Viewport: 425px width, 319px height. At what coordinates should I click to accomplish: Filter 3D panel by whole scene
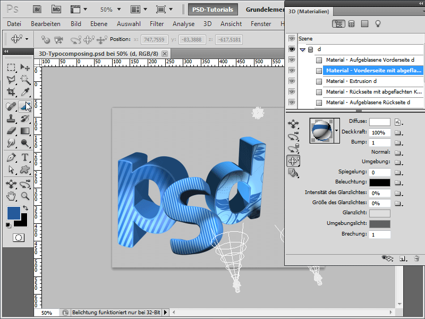click(x=338, y=24)
